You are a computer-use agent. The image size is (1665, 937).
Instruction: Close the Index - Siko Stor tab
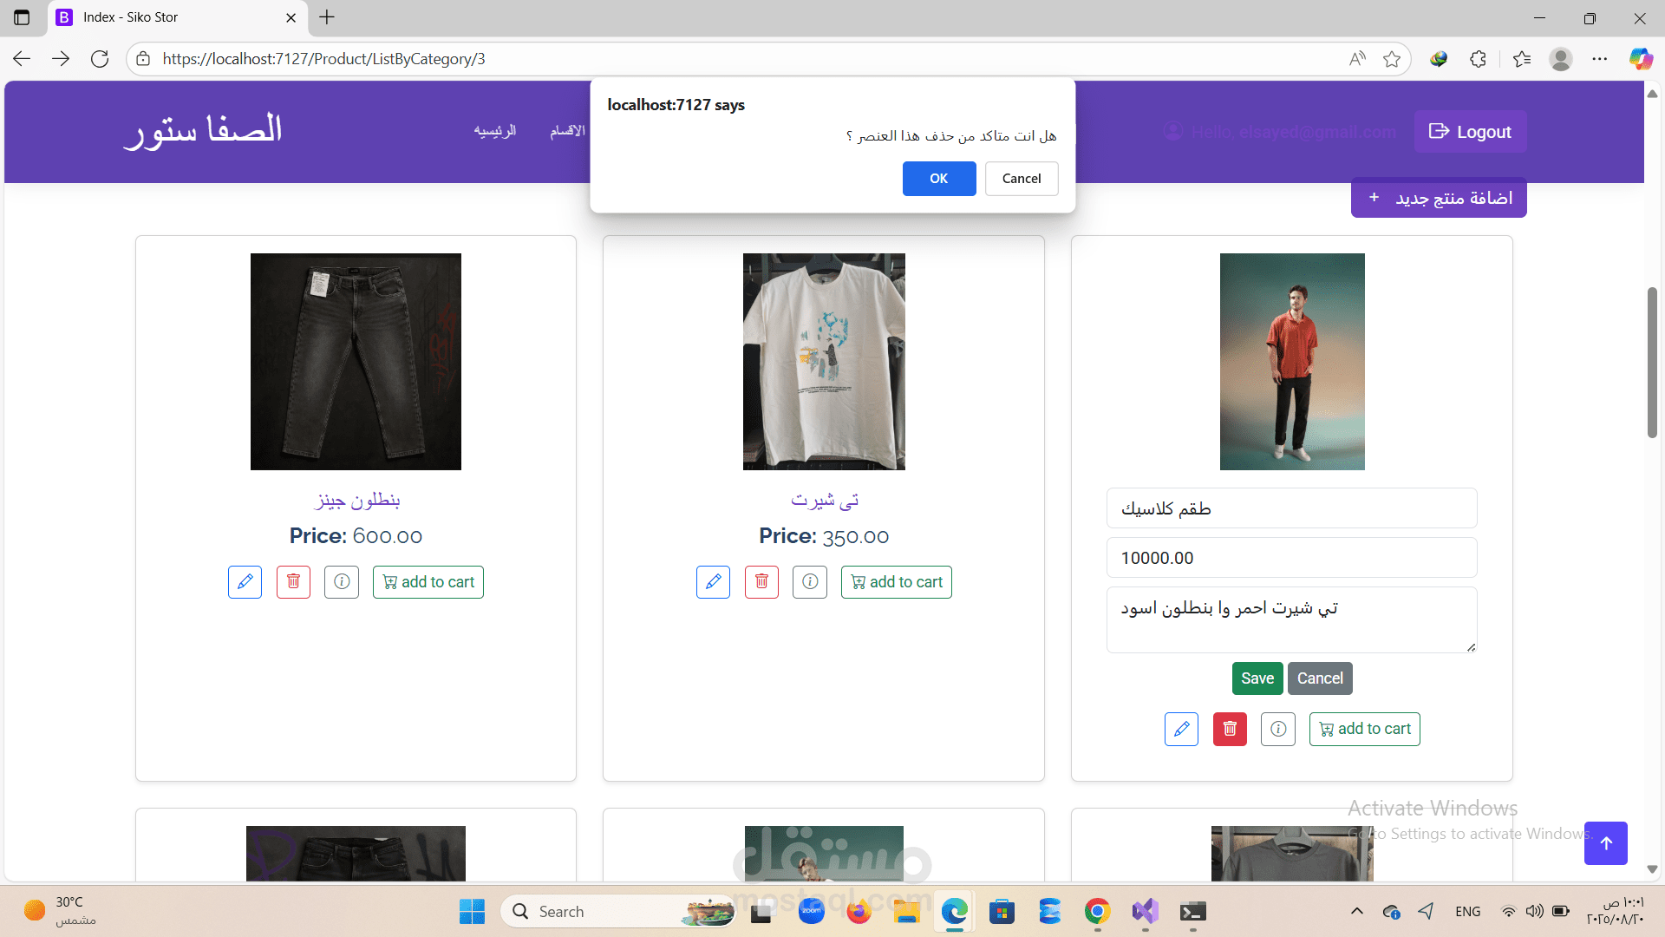click(x=291, y=17)
